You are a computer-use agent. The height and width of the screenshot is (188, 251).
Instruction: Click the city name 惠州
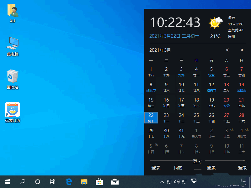pos(232,36)
